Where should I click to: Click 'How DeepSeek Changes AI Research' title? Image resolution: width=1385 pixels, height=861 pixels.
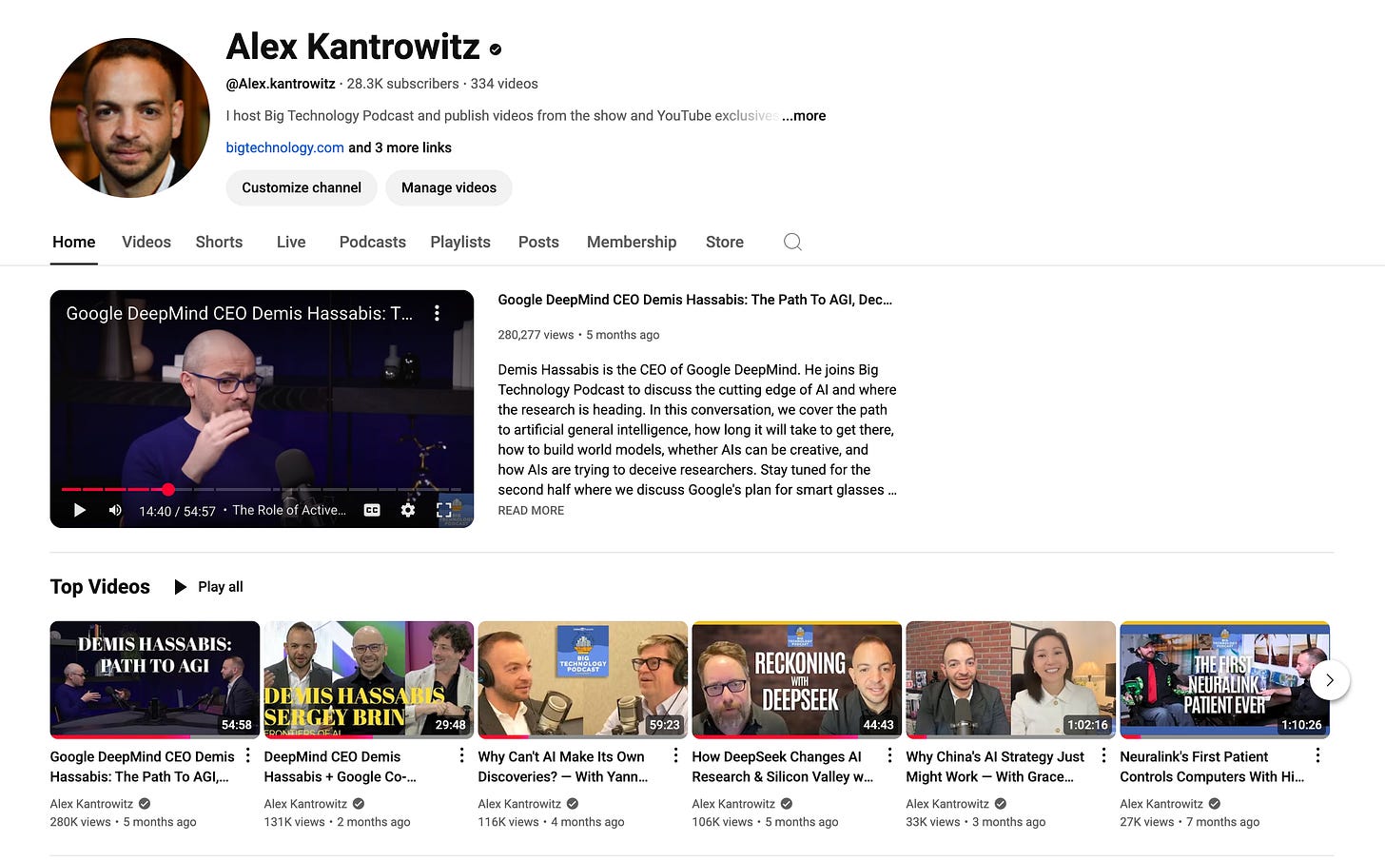783,767
